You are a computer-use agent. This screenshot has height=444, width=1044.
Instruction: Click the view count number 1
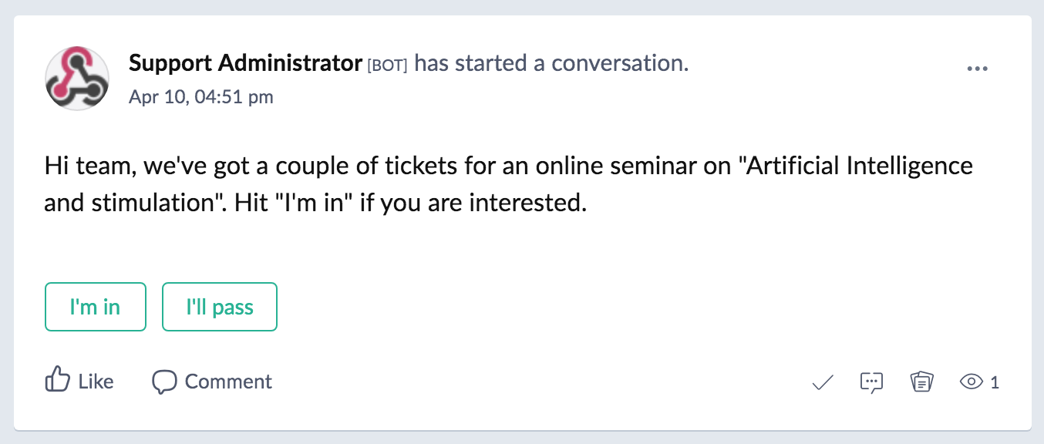coord(995,382)
